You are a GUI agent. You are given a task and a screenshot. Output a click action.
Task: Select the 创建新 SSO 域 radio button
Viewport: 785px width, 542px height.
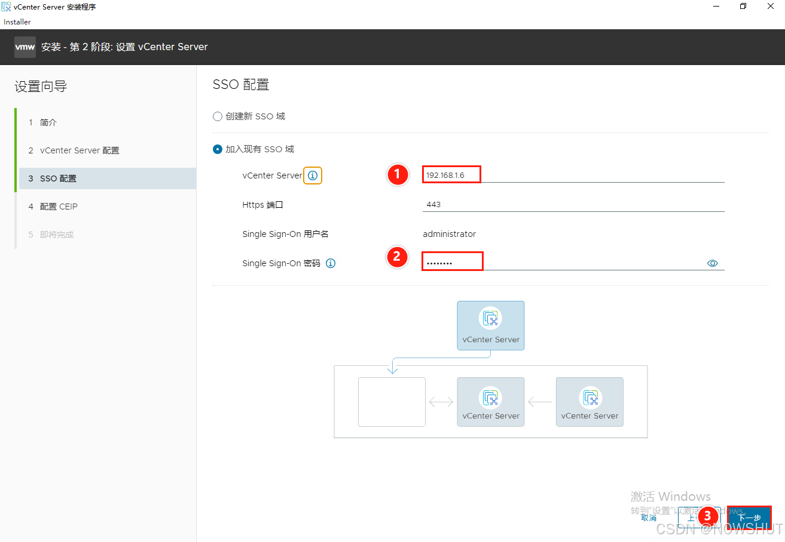click(x=218, y=116)
